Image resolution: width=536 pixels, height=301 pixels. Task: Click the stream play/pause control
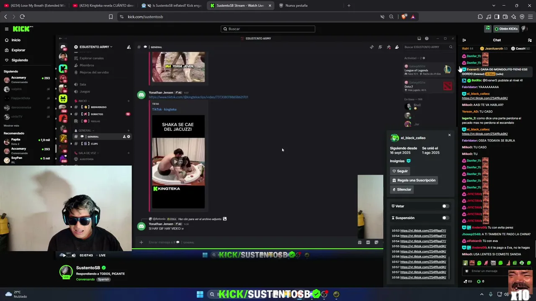point(64,255)
